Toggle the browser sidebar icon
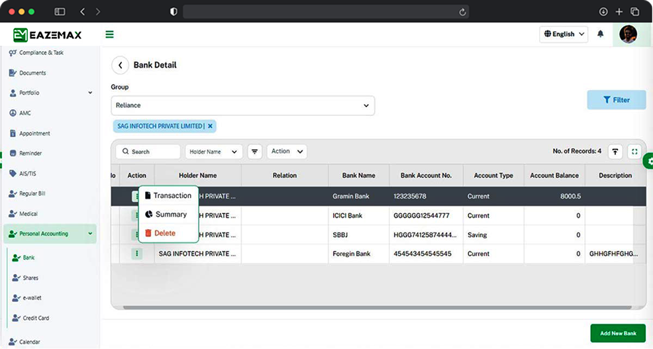Image resolution: width=653 pixels, height=349 pixels. (x=60, y=12)
